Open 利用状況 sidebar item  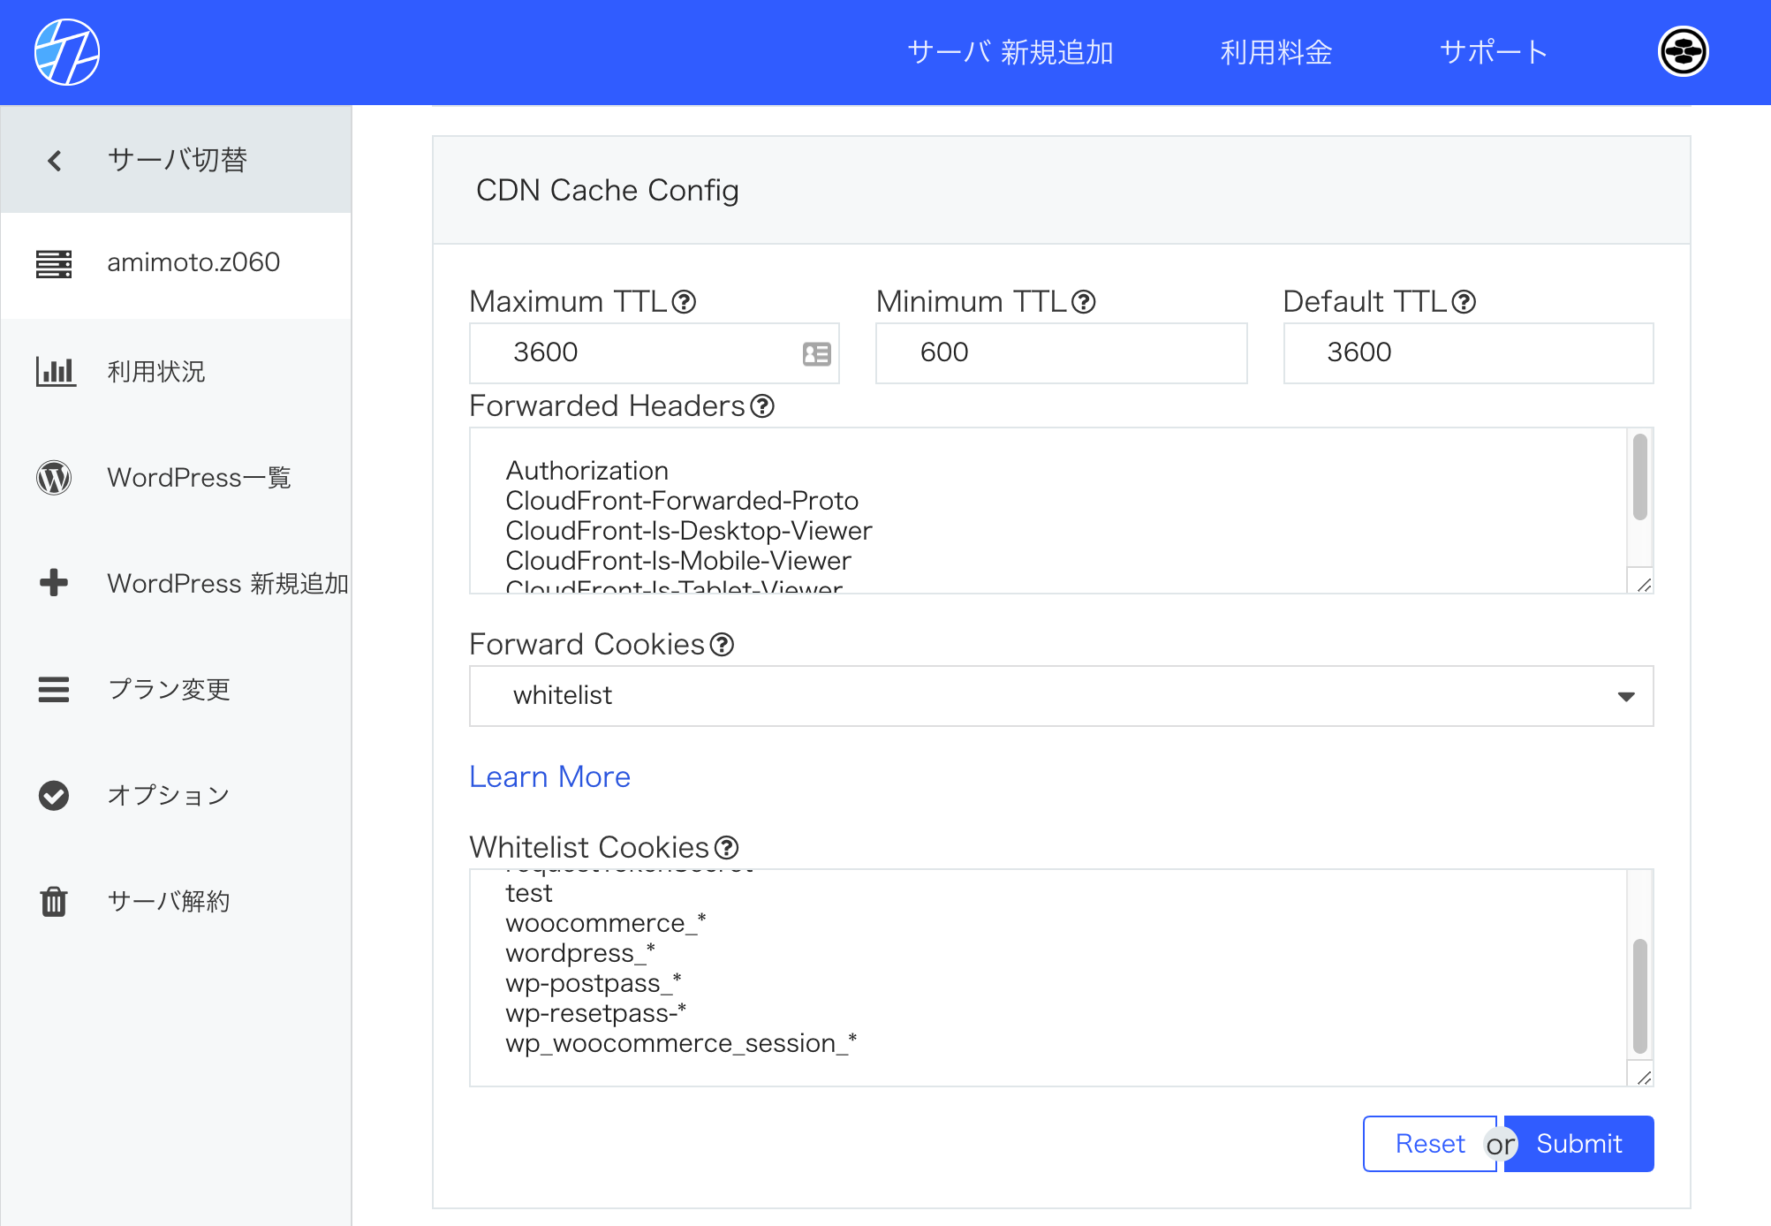[177, 371]
